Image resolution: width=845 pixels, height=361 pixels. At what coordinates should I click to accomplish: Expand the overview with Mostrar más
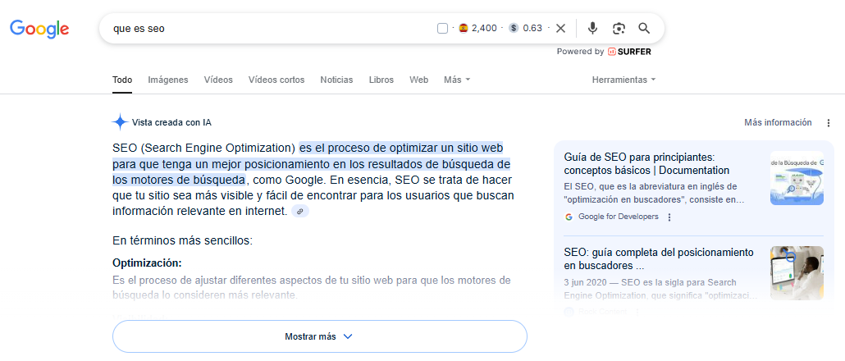click(x=320, y=336)
